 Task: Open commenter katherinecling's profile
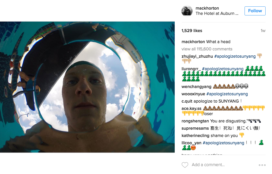click(x=195, y=136)
